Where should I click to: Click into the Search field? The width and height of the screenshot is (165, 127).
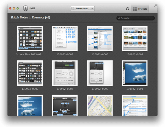[x=136, y=18]
